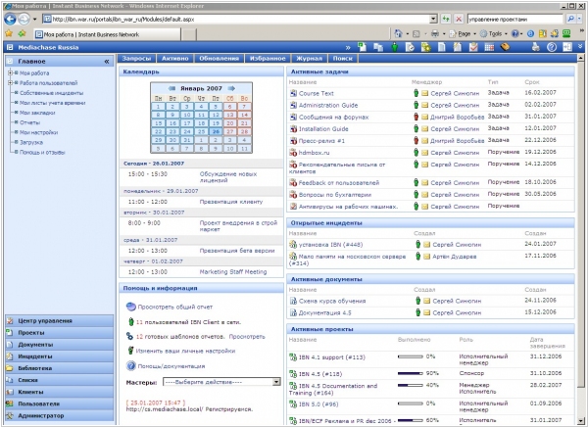Open the Проекты sidebar section

coord(59,333)
